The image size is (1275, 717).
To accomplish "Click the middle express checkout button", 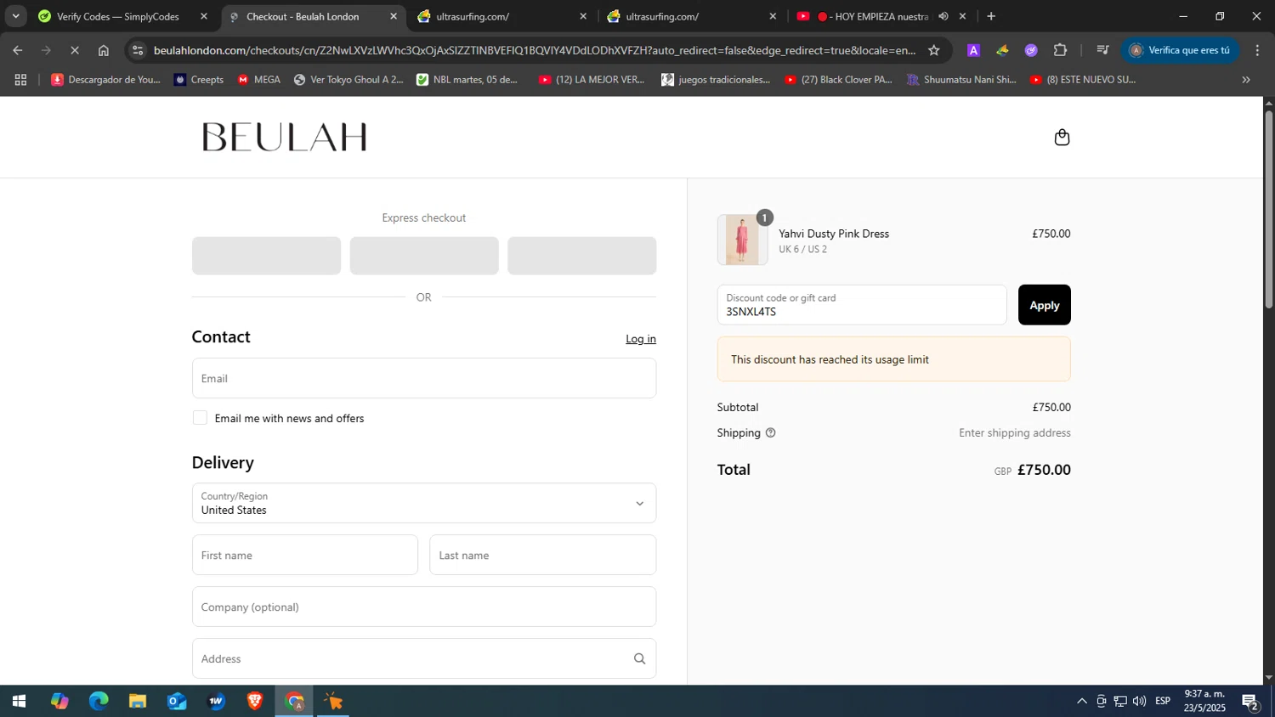I will pos(424,256).
